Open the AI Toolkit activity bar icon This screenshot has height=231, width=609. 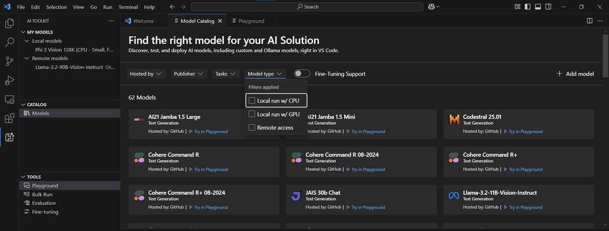[9, 137]
